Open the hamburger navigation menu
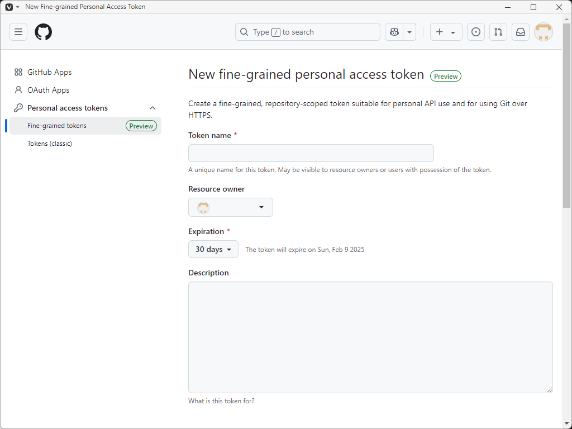This screenshot has width=572, height=429. coord(18,32)
